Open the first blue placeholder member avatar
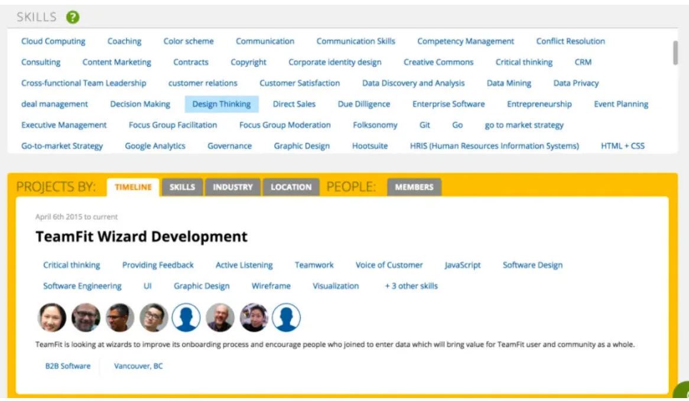The image size is (689, 401). pyautogui.click(x=186, y=317)
